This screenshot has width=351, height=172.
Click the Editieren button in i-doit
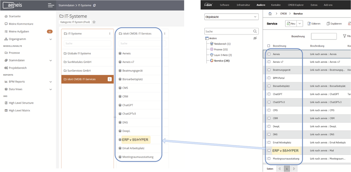click(314, 24)
